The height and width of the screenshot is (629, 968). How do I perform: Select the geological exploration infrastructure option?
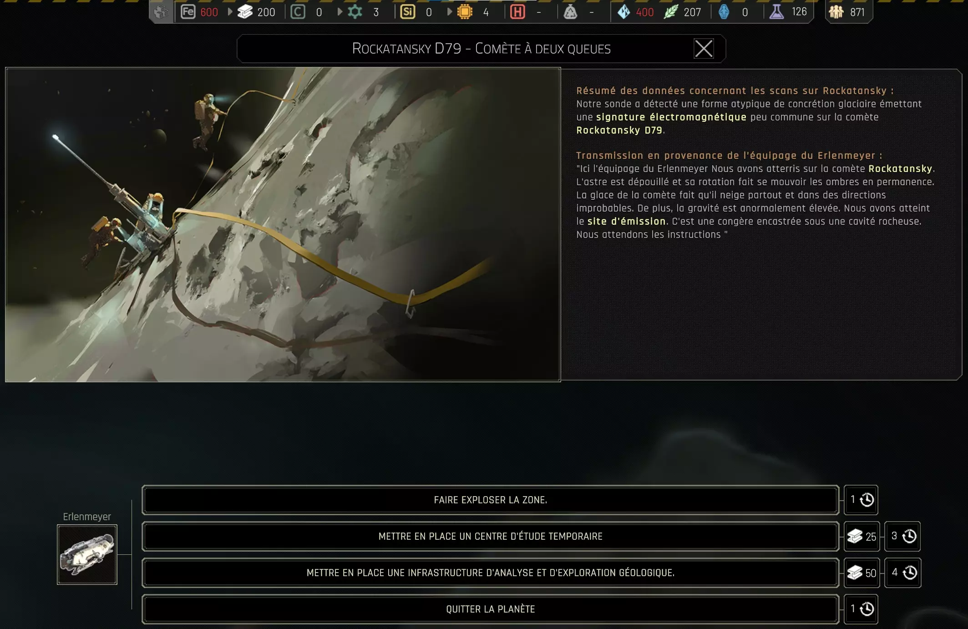490,573
